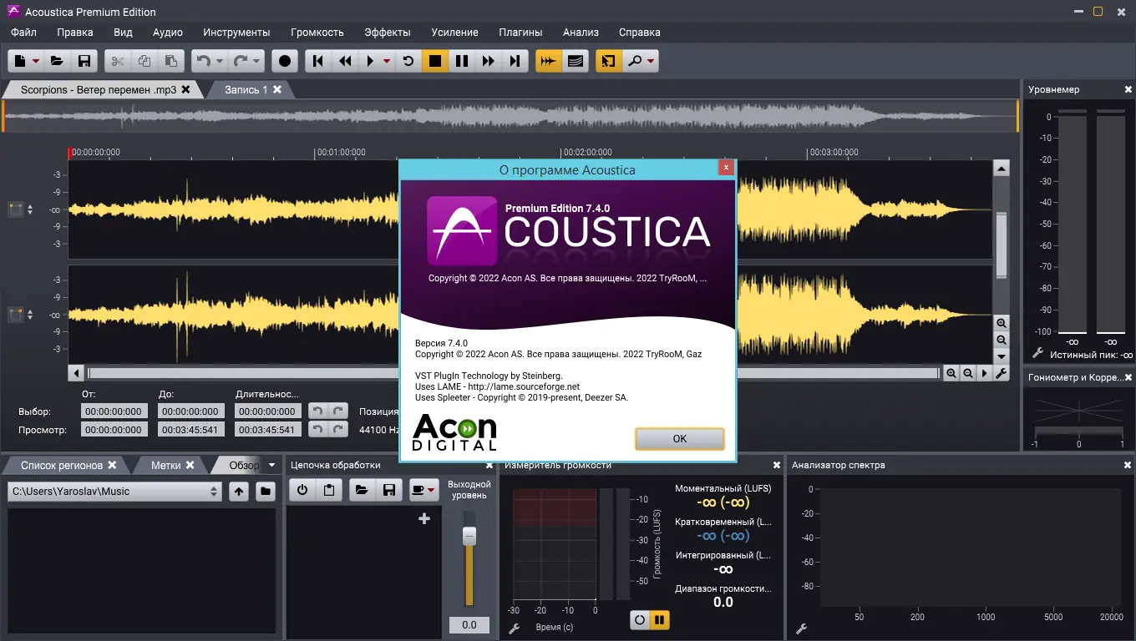Screen dimensions: 1136x641
Task: Close the О программе Acoustica dialog
Action: [x=726, y=168]
